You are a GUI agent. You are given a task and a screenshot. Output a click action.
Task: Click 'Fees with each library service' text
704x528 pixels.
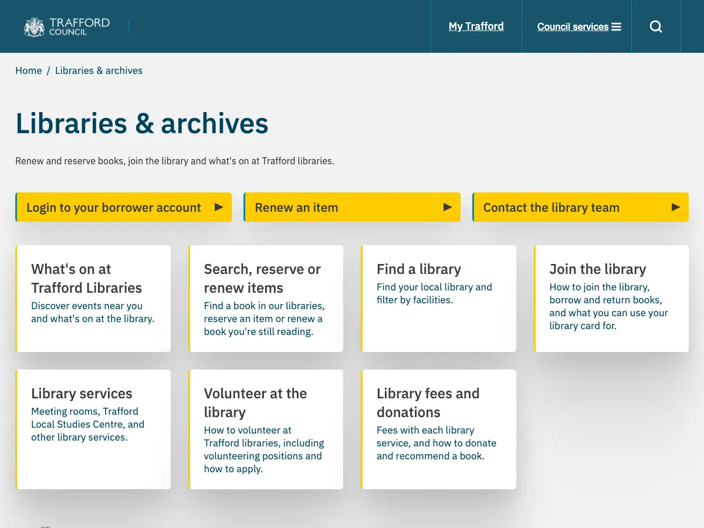coord(436,443)
